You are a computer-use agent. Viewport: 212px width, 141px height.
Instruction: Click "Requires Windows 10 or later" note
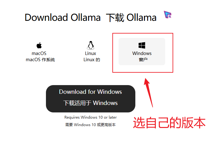[x=90, y=117]
